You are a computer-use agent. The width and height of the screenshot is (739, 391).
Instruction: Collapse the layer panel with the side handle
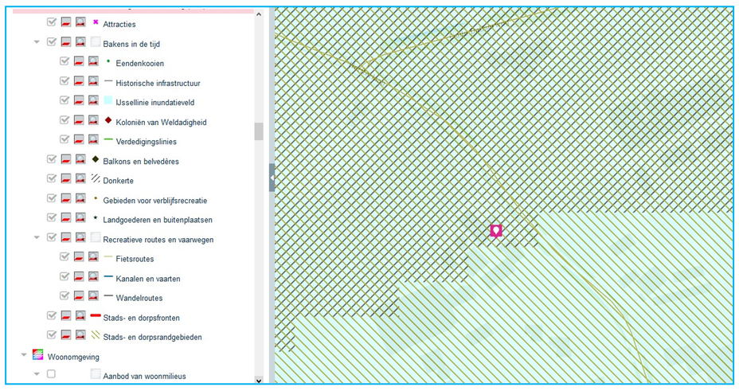[x=272, y=178]
